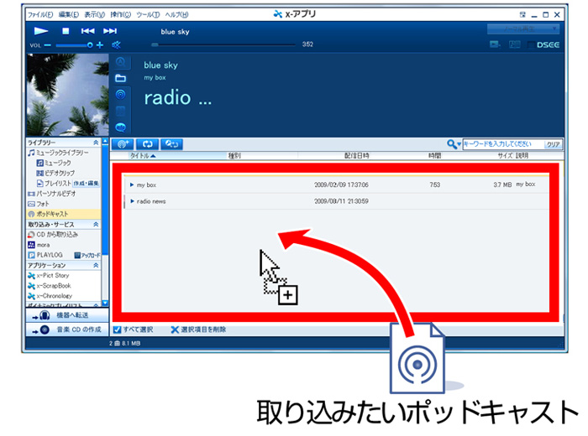Click the add podcast icon button
588x436 pixels.
[x=123, y=144]
